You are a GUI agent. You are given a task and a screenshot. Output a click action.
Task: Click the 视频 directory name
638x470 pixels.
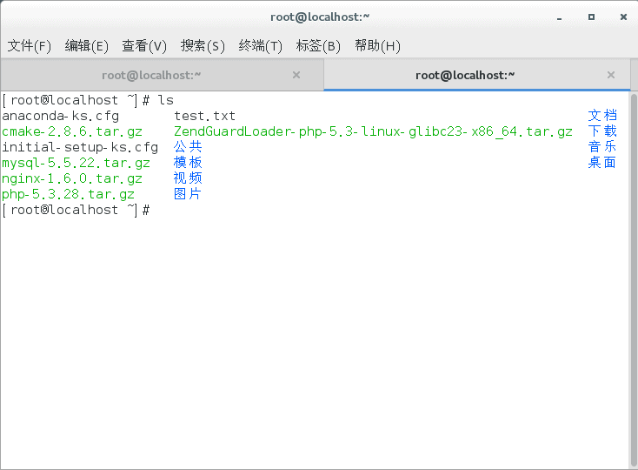[188, 178]
